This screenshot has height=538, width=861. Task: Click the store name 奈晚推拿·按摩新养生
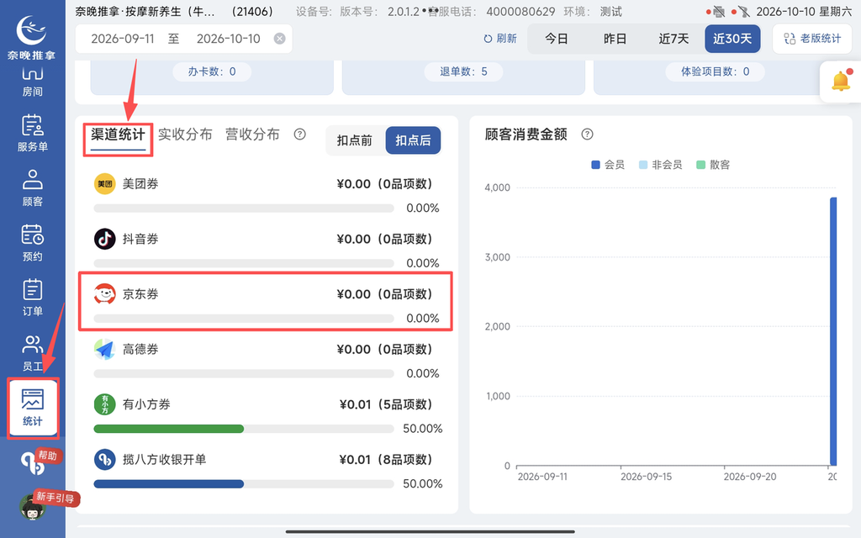(145, 12)
